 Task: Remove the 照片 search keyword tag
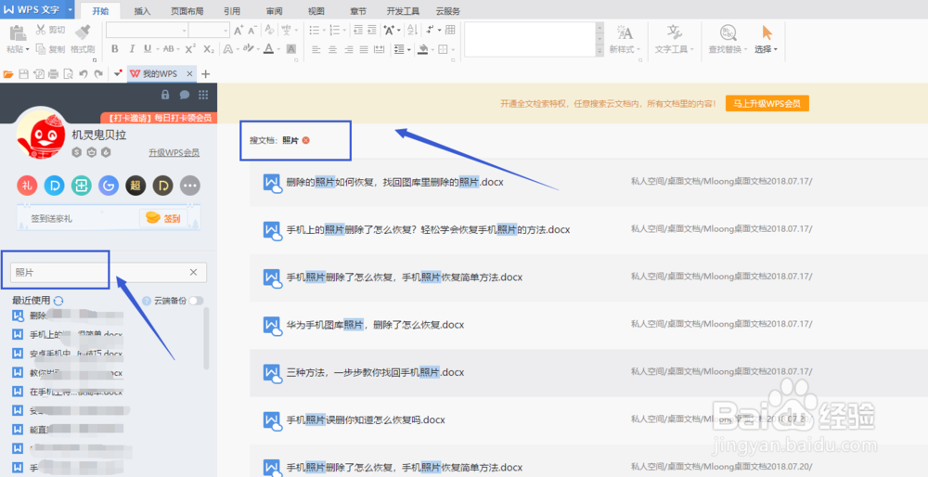(305, 140)
